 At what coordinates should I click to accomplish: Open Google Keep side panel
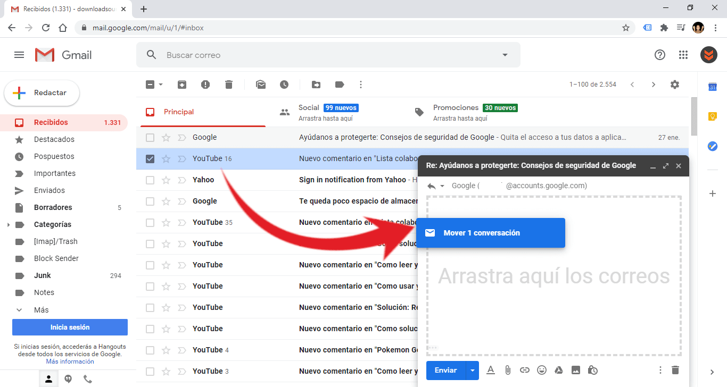(713, 116)
